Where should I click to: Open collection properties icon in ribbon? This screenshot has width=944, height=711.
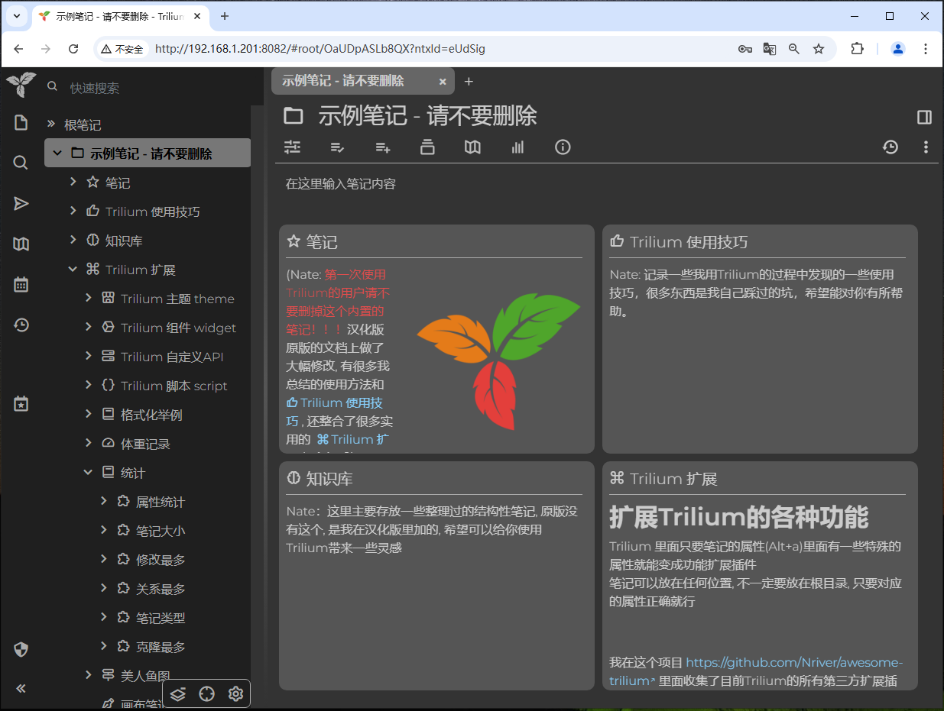coord(427,147)
